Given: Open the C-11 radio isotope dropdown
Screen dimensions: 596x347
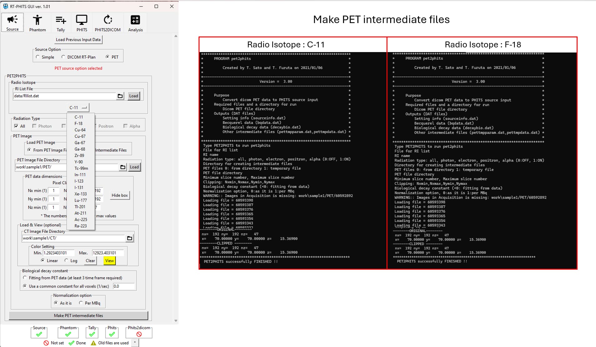Looking at the screenshot, I should pyautogui.click(x=78, y=108).
